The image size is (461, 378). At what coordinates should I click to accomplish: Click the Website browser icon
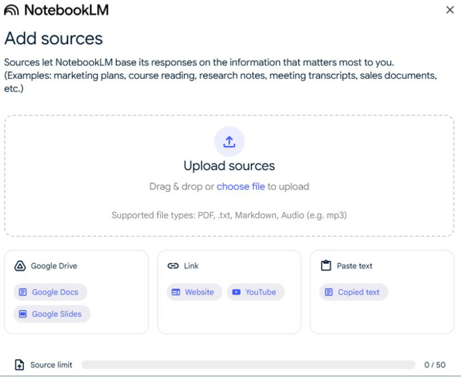pyautogui.click(x=176, y=292)
